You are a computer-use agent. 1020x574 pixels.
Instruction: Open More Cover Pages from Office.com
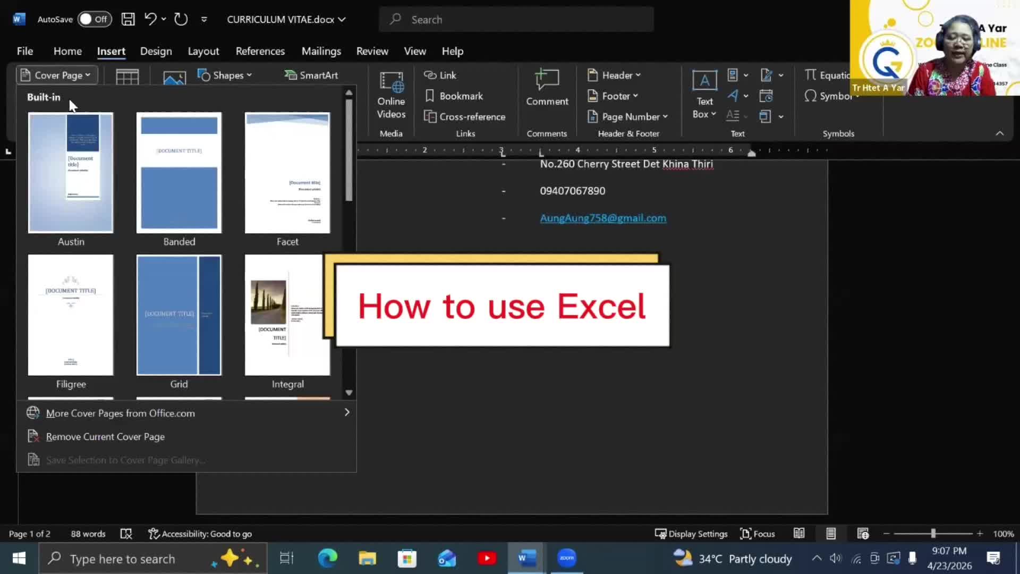(x=186, y=413)
